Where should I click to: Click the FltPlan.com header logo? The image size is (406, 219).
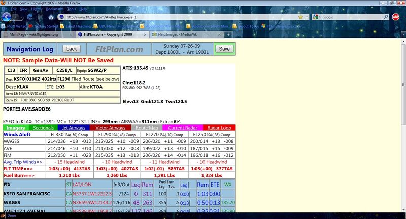[119, 49]
